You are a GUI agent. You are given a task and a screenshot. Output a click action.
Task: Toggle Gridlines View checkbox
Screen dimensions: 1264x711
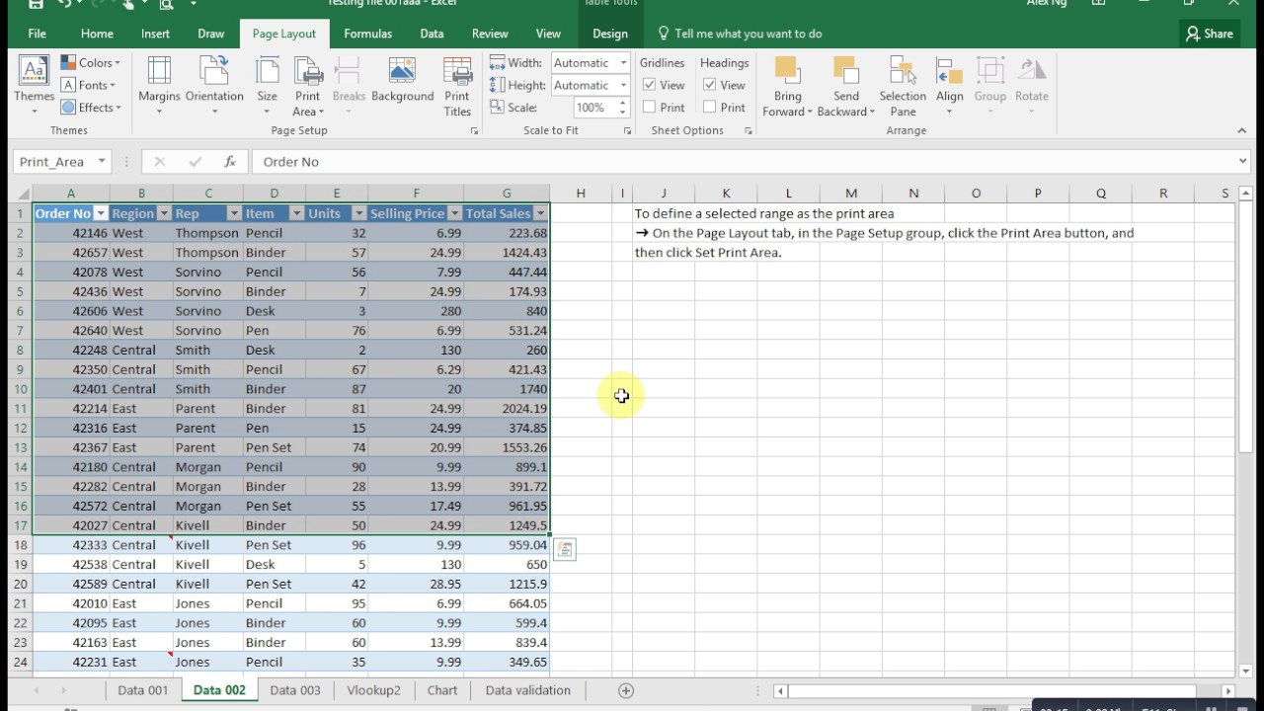pos(650,85)
